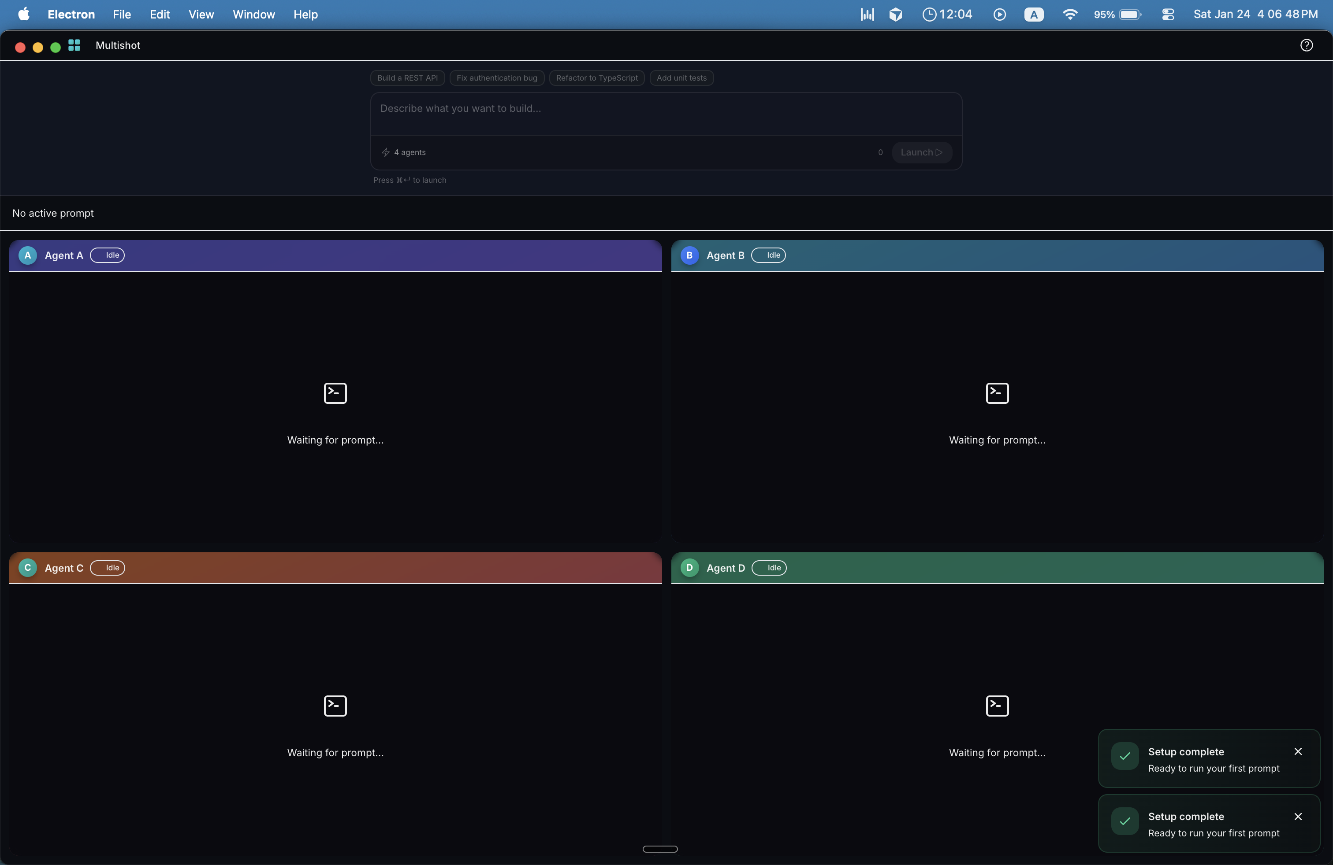Dismiss the lower Setup complete notification

tap(1298, 816)
